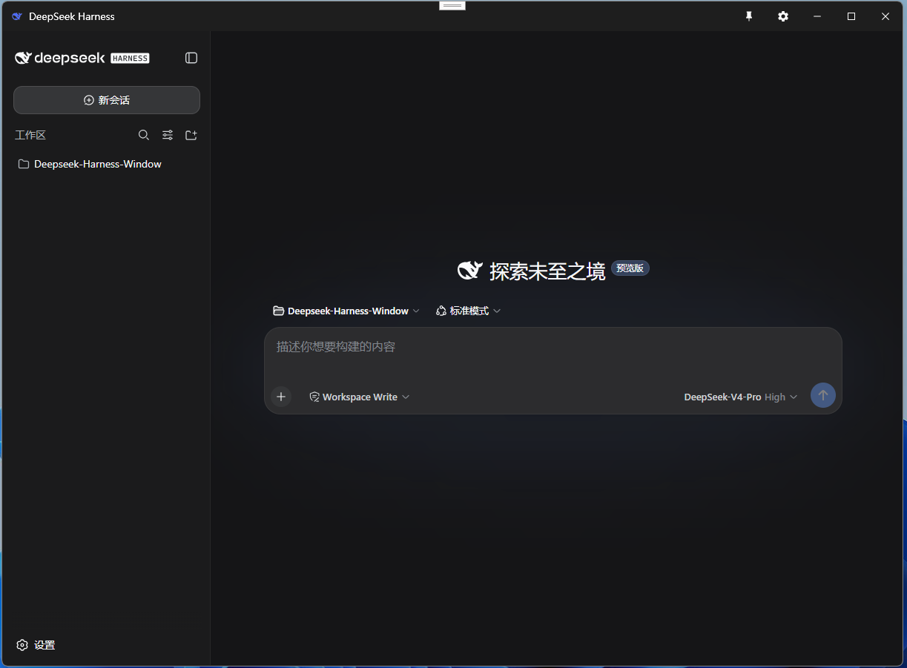Pin the window with the pushpin icon
This screenshot has width=907, height=668.
pos(749,16)
